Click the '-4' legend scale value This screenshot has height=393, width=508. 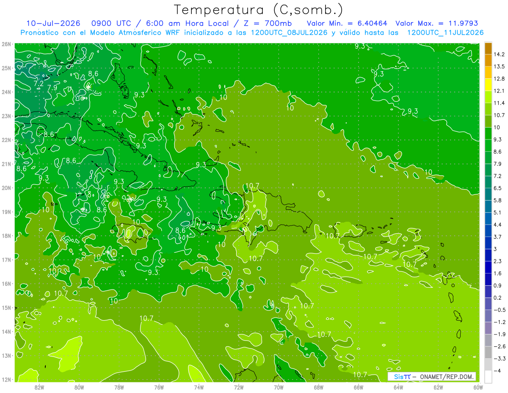[497, 371]
